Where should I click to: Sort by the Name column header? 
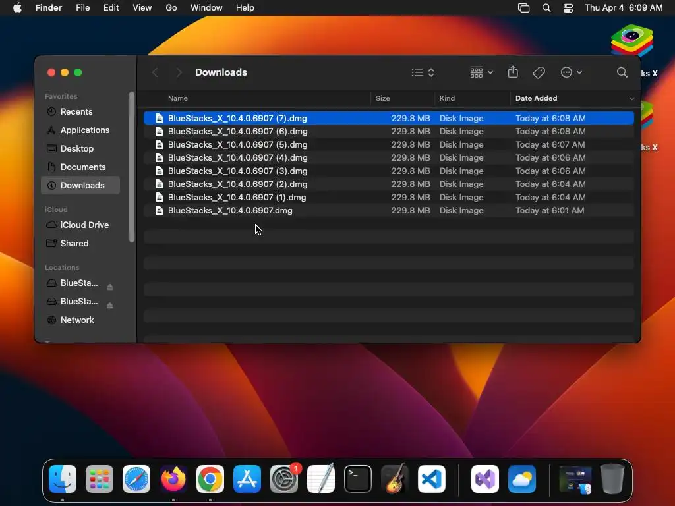pos(178,99)
